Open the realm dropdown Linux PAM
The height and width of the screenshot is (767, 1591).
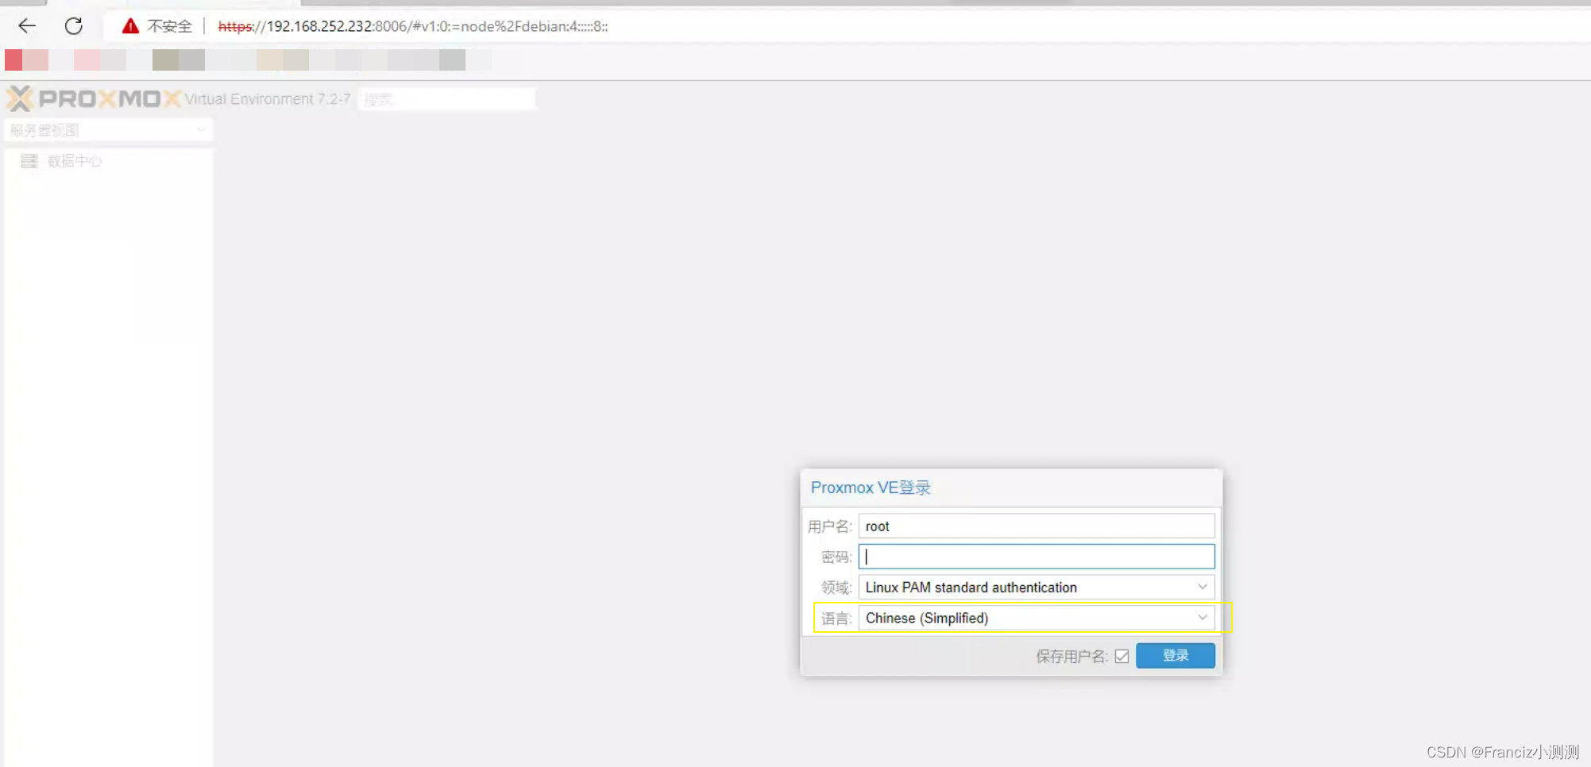point(1036,588)
